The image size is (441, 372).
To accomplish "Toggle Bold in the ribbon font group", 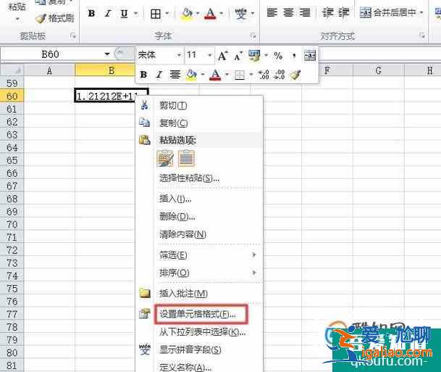I will tap(91, 13).
